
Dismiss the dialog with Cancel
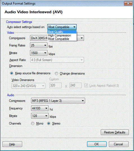(x=119, y=144)
